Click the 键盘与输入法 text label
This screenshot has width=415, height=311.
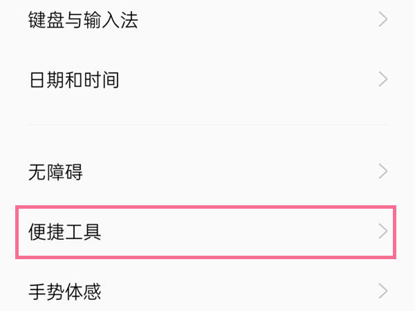pos(83,20)
